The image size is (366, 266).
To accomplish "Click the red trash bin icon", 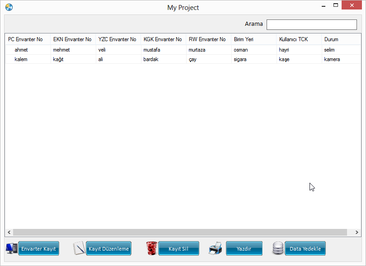I will (x=151, y=248).
